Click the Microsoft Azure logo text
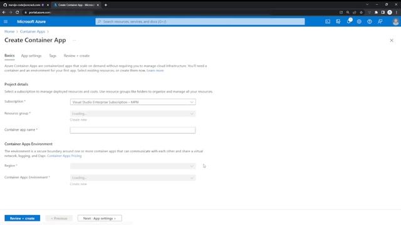The image size is (401, 225). [31, 22]
